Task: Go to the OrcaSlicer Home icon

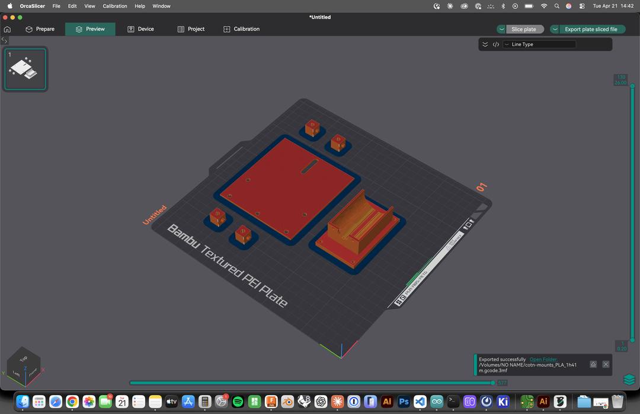Action: pos(7,29)
